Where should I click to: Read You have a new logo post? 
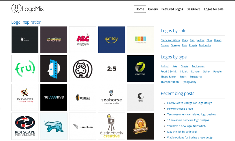coord(187,126)
